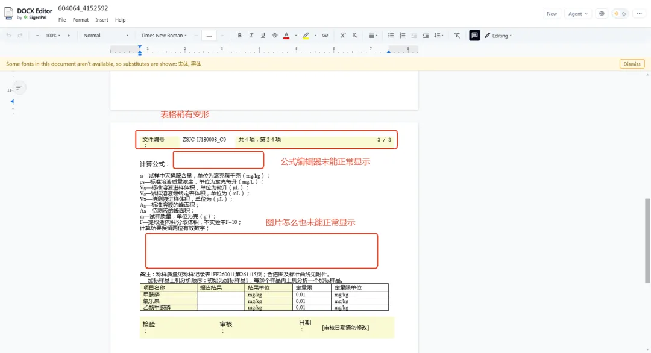Open the Times New Roman font dropdown

tap(163, 36)
